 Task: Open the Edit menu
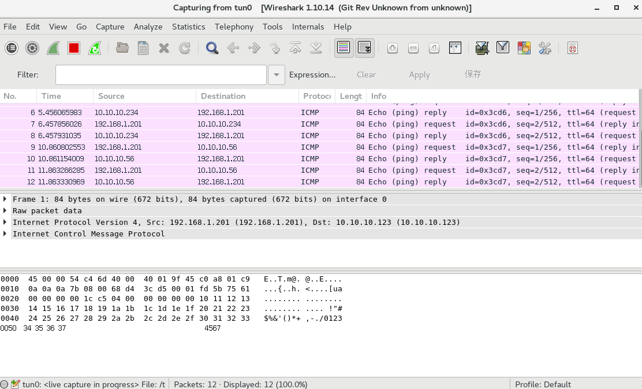(33, 27)
